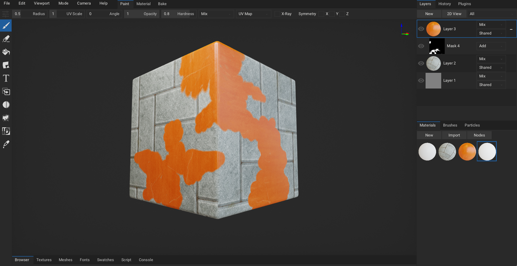Open the Textures tab

(44, 260)
